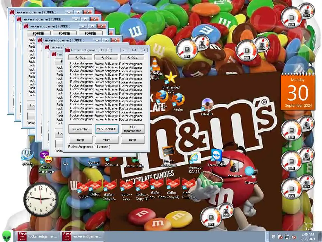Switch to the first Fucker antigamer taskbar item
Viewport: 322px width, 242px height.
coord(37,236)
